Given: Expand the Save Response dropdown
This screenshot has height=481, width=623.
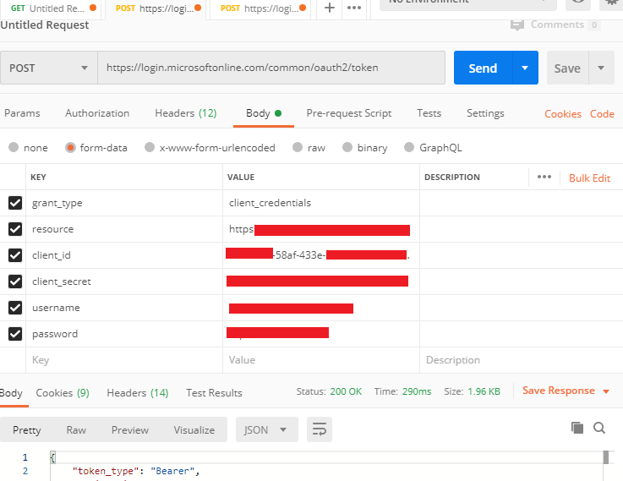Looking at the screenshot, I should click(605, 391).
